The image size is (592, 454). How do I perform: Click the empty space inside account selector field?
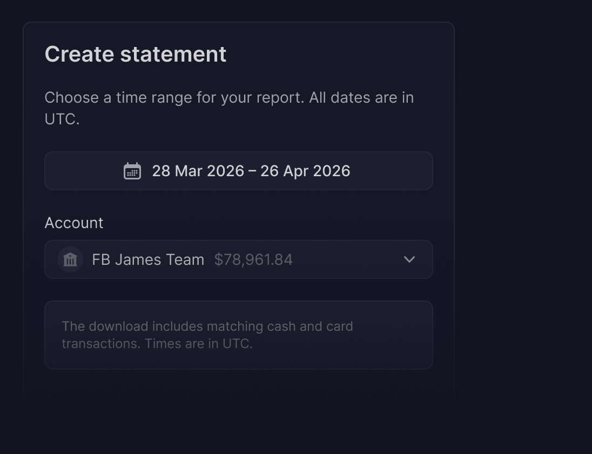(x=347, y=259)
